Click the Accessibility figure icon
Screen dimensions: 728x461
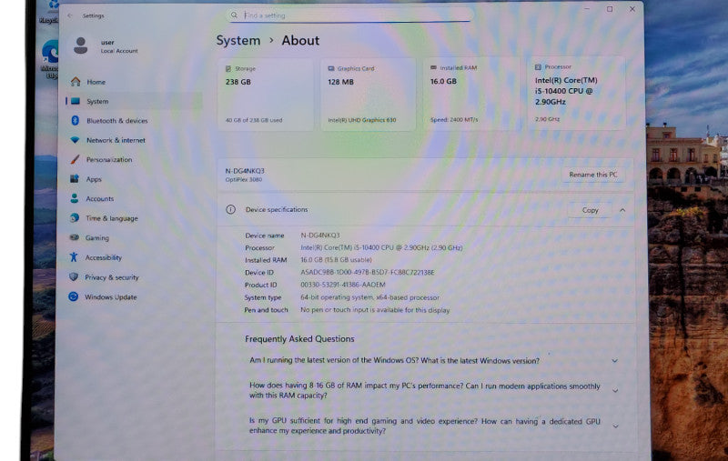coord(74,257)
